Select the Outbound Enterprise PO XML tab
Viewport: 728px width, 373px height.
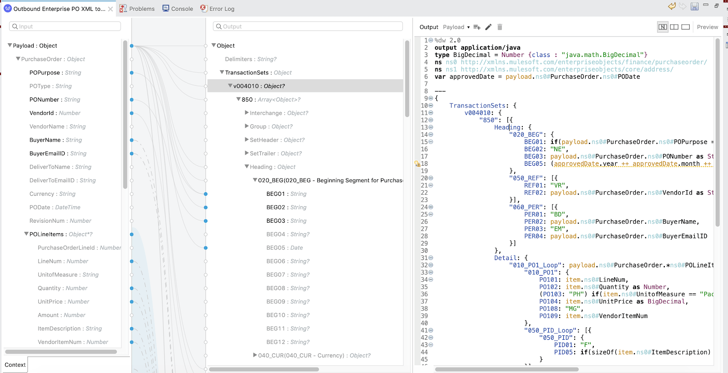[x=59, y=9]
